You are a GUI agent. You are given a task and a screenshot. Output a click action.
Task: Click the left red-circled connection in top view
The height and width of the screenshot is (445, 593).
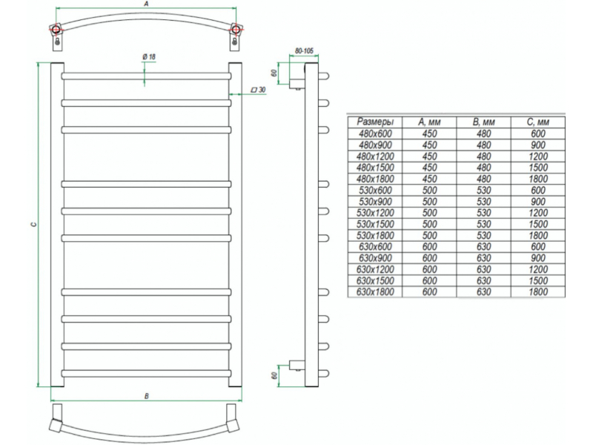(x=56, y=29)
